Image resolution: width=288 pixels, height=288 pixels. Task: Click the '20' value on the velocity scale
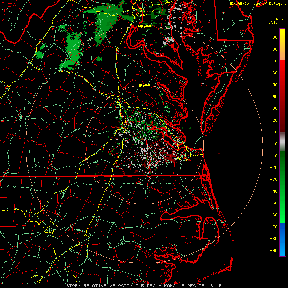pos(275,120)
